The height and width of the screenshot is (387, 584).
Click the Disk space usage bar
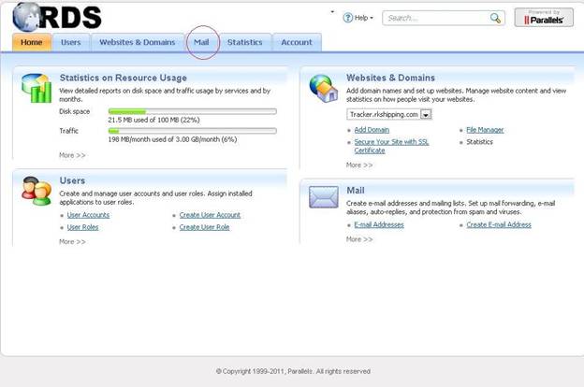[193, 111]
